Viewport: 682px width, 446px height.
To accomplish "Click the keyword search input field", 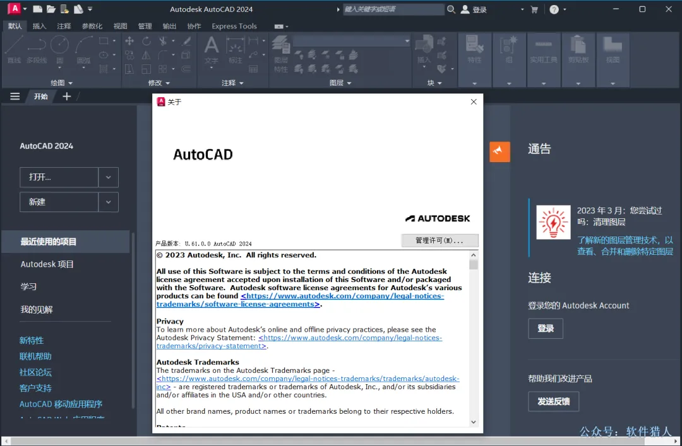I will pyautogui.click(x=393, y=9).
